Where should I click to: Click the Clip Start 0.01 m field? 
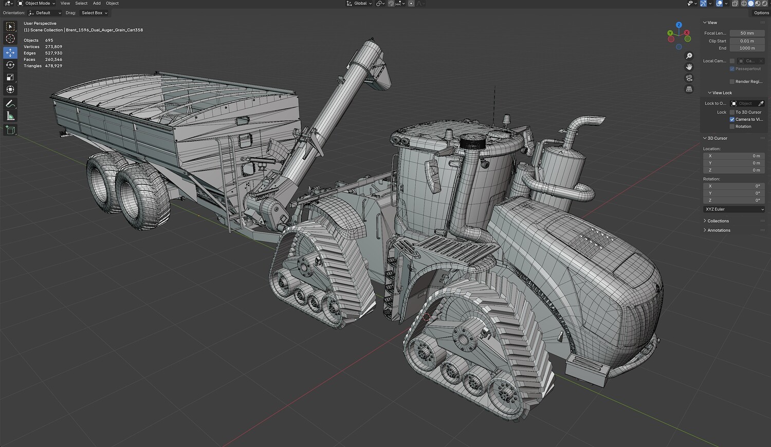coord(747,41)
